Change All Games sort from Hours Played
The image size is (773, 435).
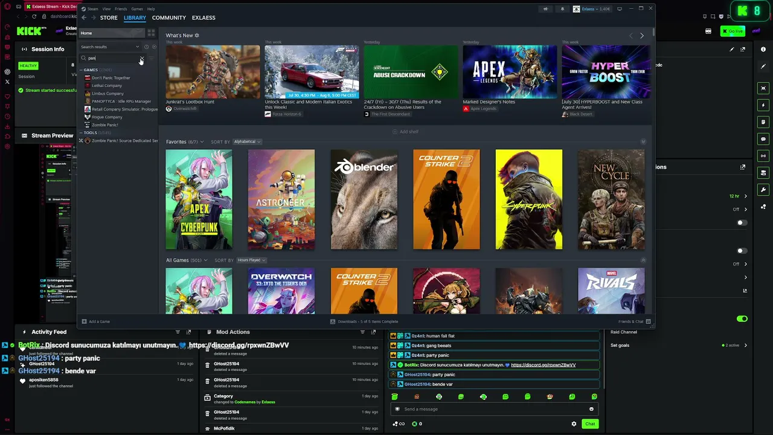click(x=252, y=260)
